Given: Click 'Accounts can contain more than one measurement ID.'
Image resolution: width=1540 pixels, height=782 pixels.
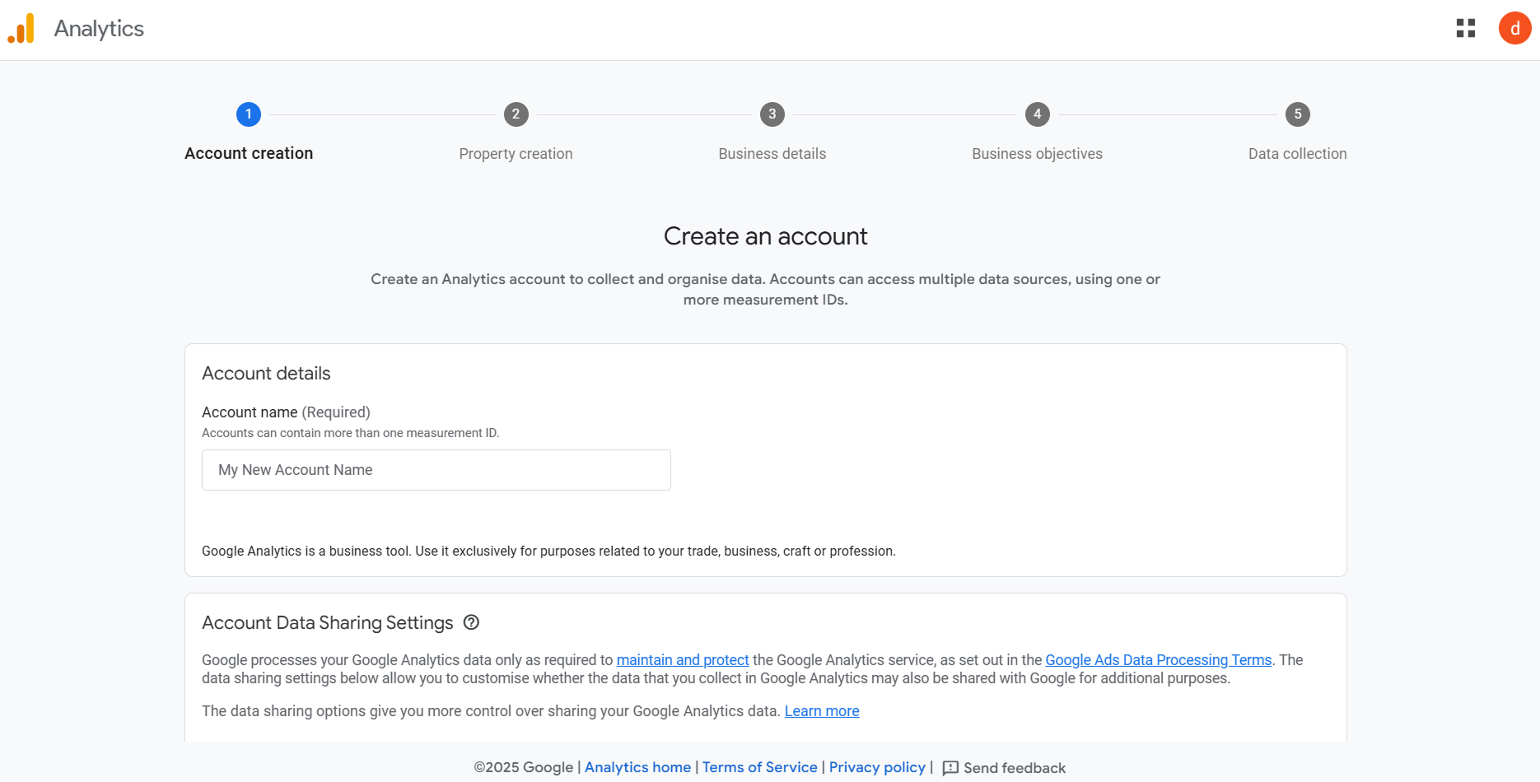Looking at the screenshot, I should [x=351, y=433].
